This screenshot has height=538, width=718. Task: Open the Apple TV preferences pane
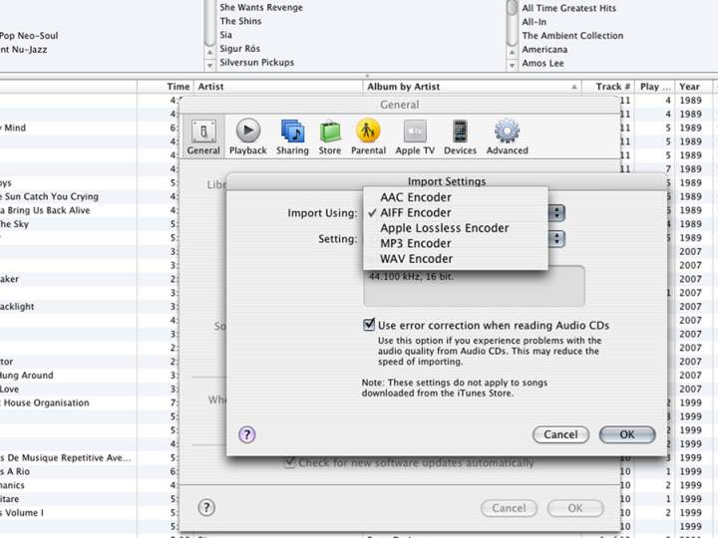[415, 136]
